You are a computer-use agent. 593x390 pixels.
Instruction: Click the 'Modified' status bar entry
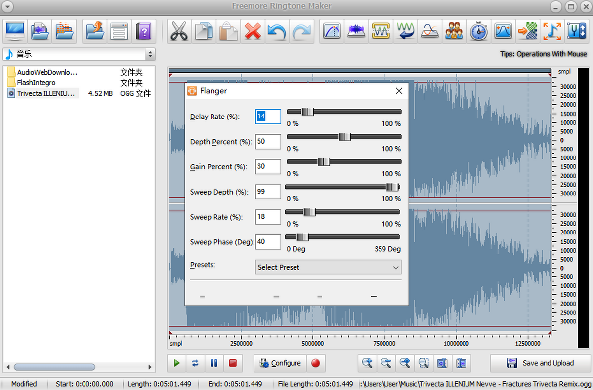click(24, 384)
